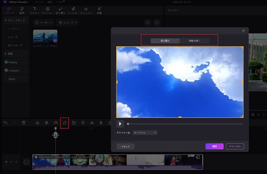The width and height of the screenshot is (267, 174).
Task: Select ダウンロード in the sidebar
Action: pos(15,45)
